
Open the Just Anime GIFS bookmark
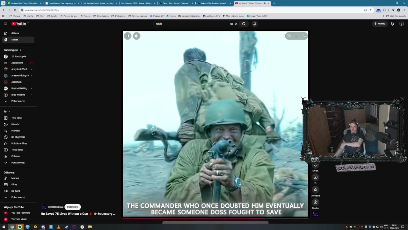(211, 16)
